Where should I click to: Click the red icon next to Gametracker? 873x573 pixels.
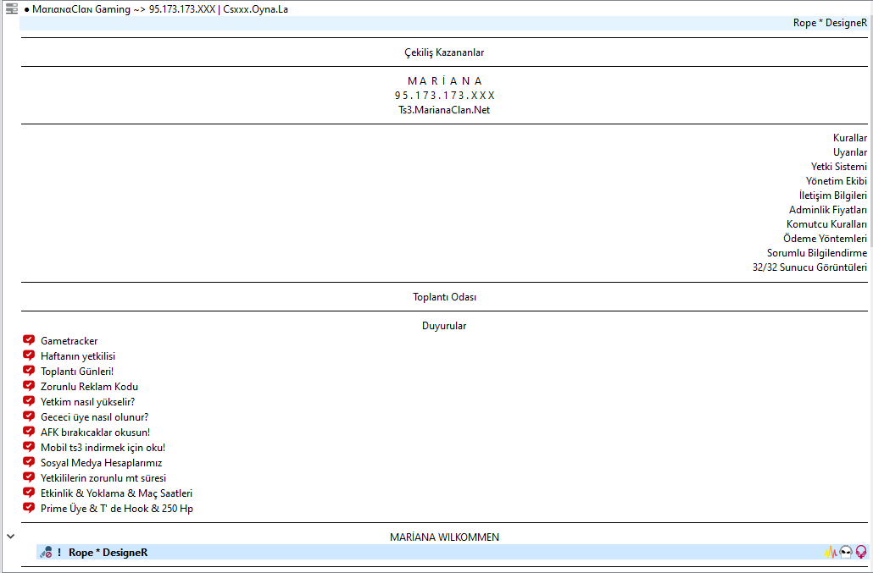[x=29, y=340]
